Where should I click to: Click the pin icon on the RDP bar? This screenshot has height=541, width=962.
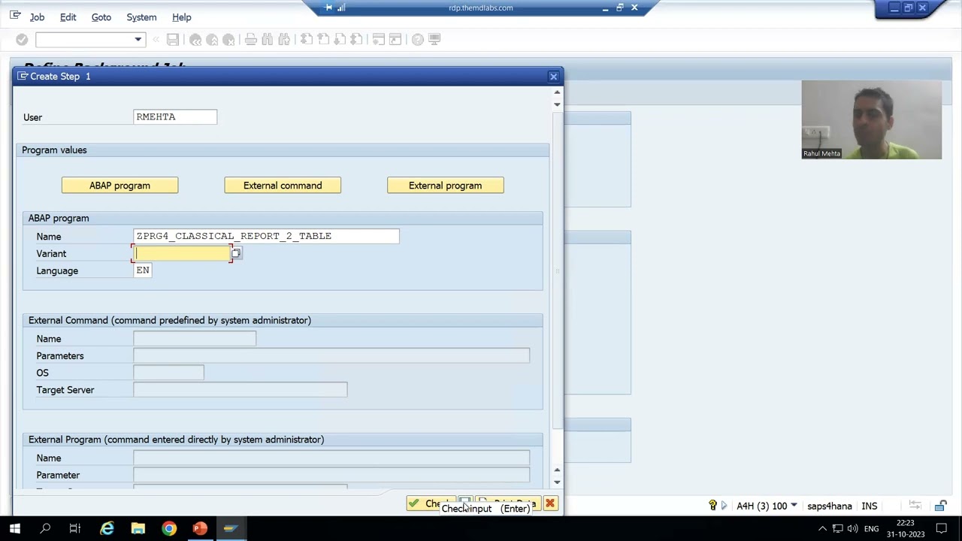click(x=328, y=8)
